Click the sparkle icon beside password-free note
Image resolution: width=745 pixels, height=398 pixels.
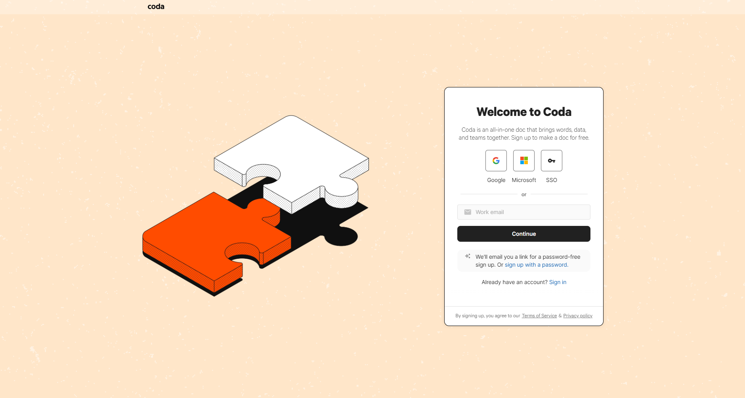468,256
